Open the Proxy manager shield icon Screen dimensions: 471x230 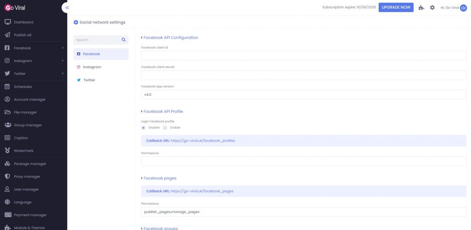click(7, 177)
